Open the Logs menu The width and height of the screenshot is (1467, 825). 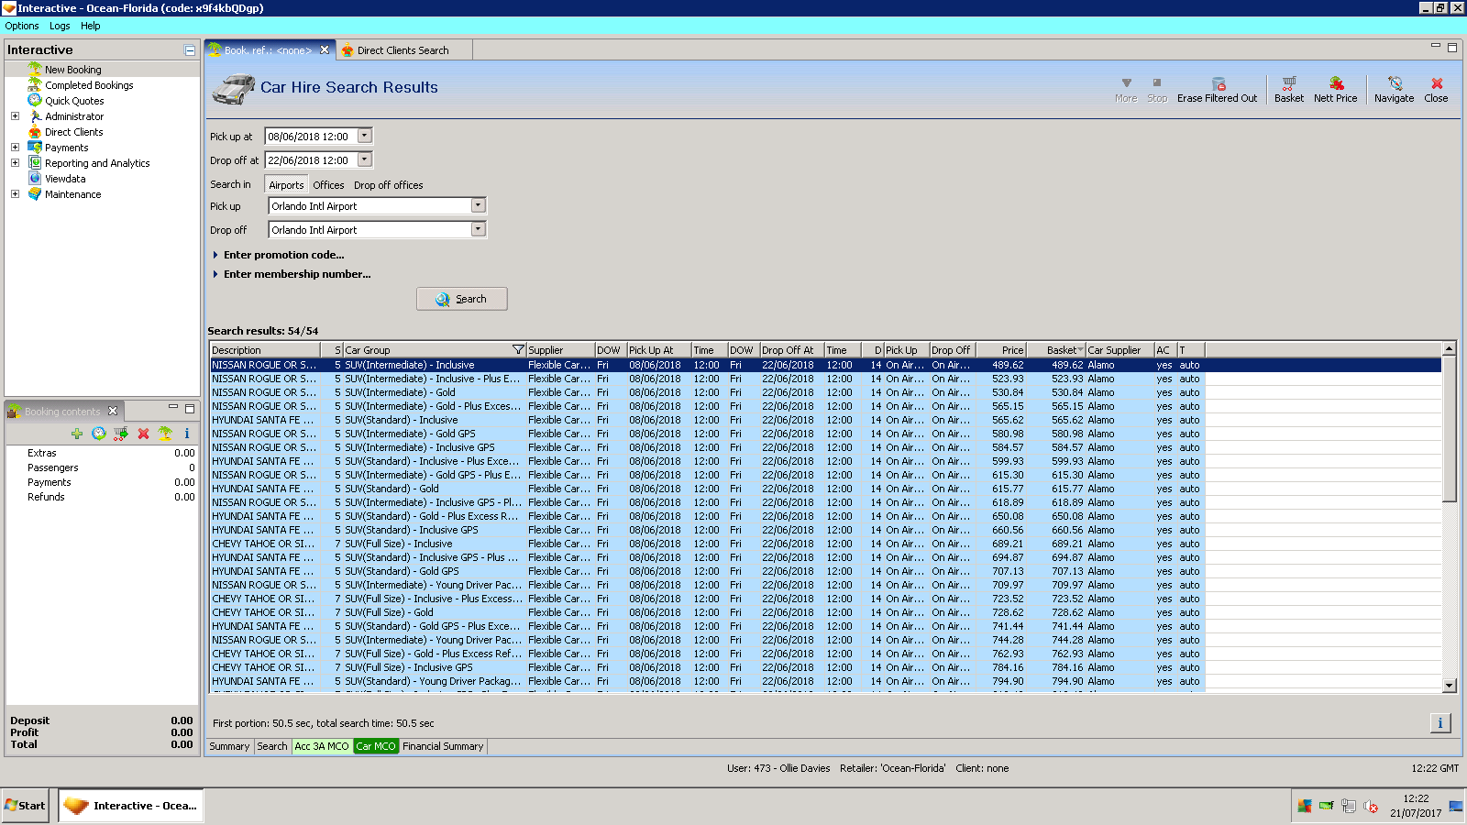[x=60, y=26]
